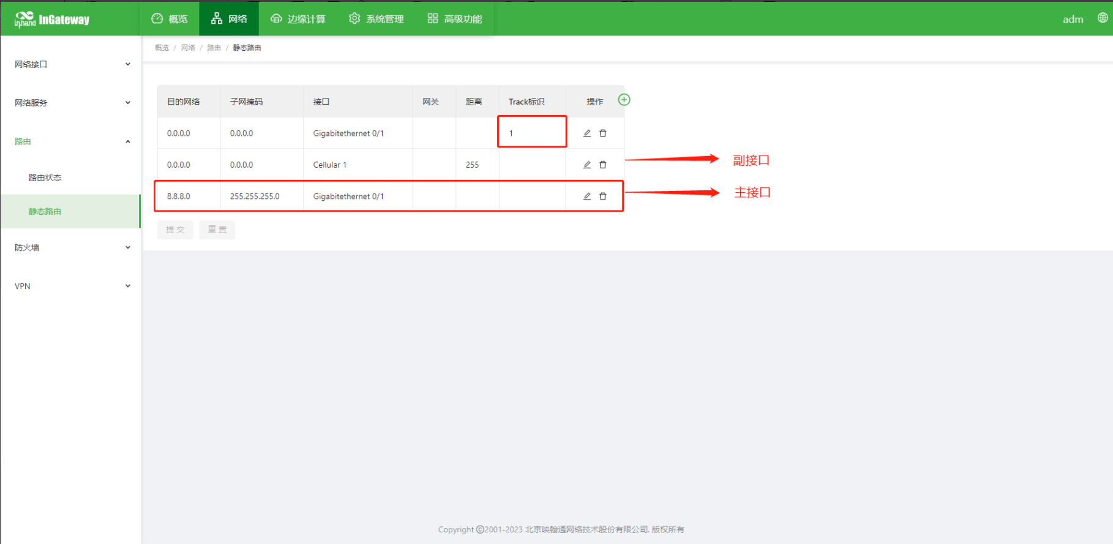Click the globe language icon
The height and width of the screenshot is (544, 1113).
(1102, 18)
